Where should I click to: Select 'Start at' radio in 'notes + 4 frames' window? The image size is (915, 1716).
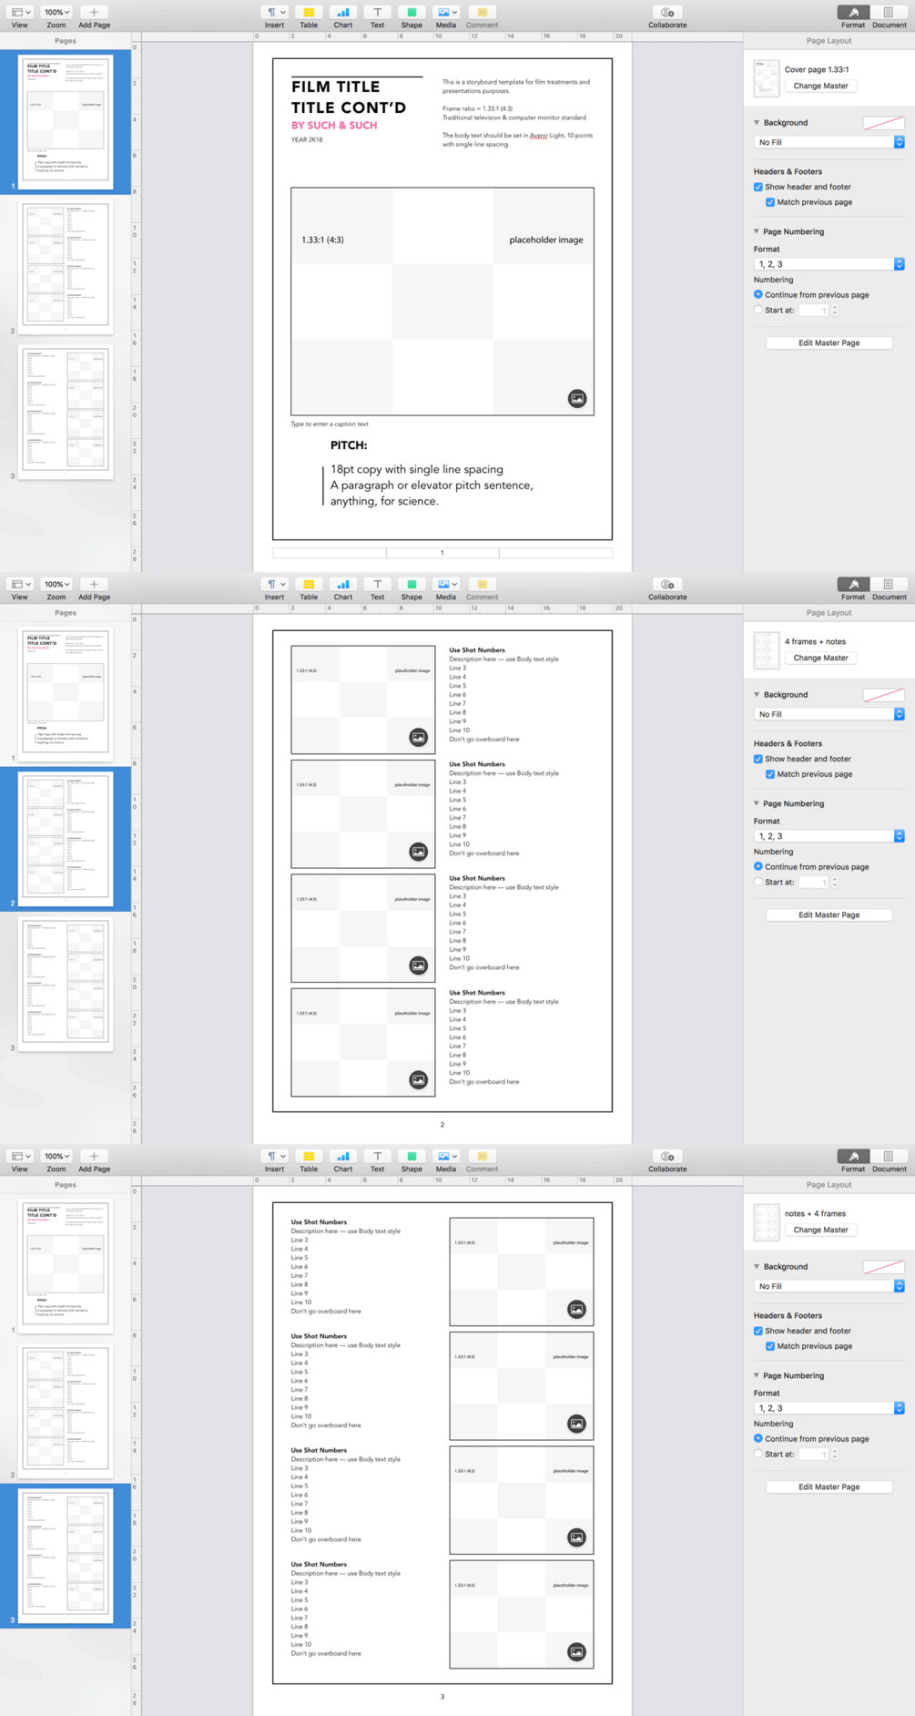[x=758, y=1455]
